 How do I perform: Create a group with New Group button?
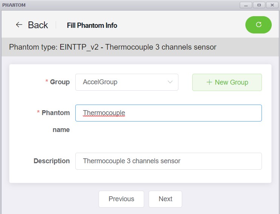[x=227, y=82]
